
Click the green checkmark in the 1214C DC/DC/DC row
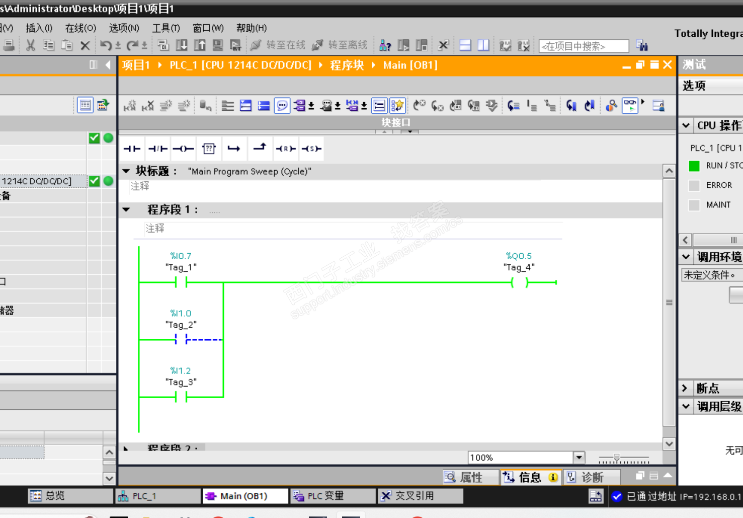tap(94, 181)
